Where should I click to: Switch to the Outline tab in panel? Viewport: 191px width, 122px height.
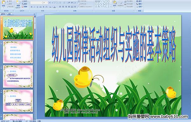(x=9, y=14)
